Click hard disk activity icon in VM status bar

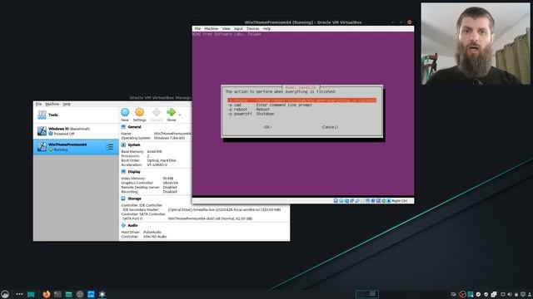point(336,201)
